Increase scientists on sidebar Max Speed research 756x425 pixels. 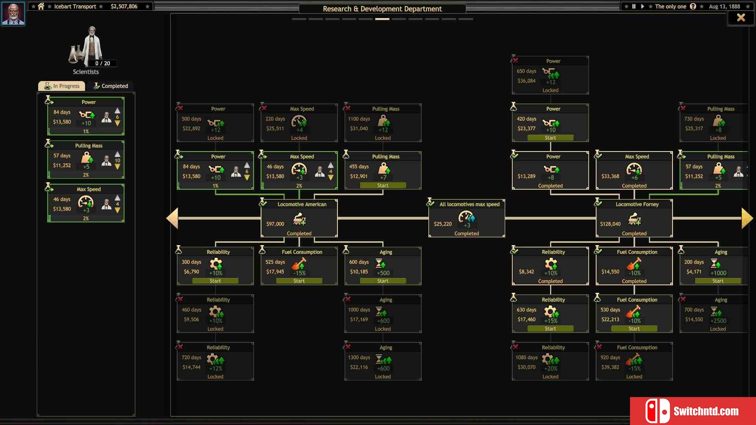pos(117,198)
